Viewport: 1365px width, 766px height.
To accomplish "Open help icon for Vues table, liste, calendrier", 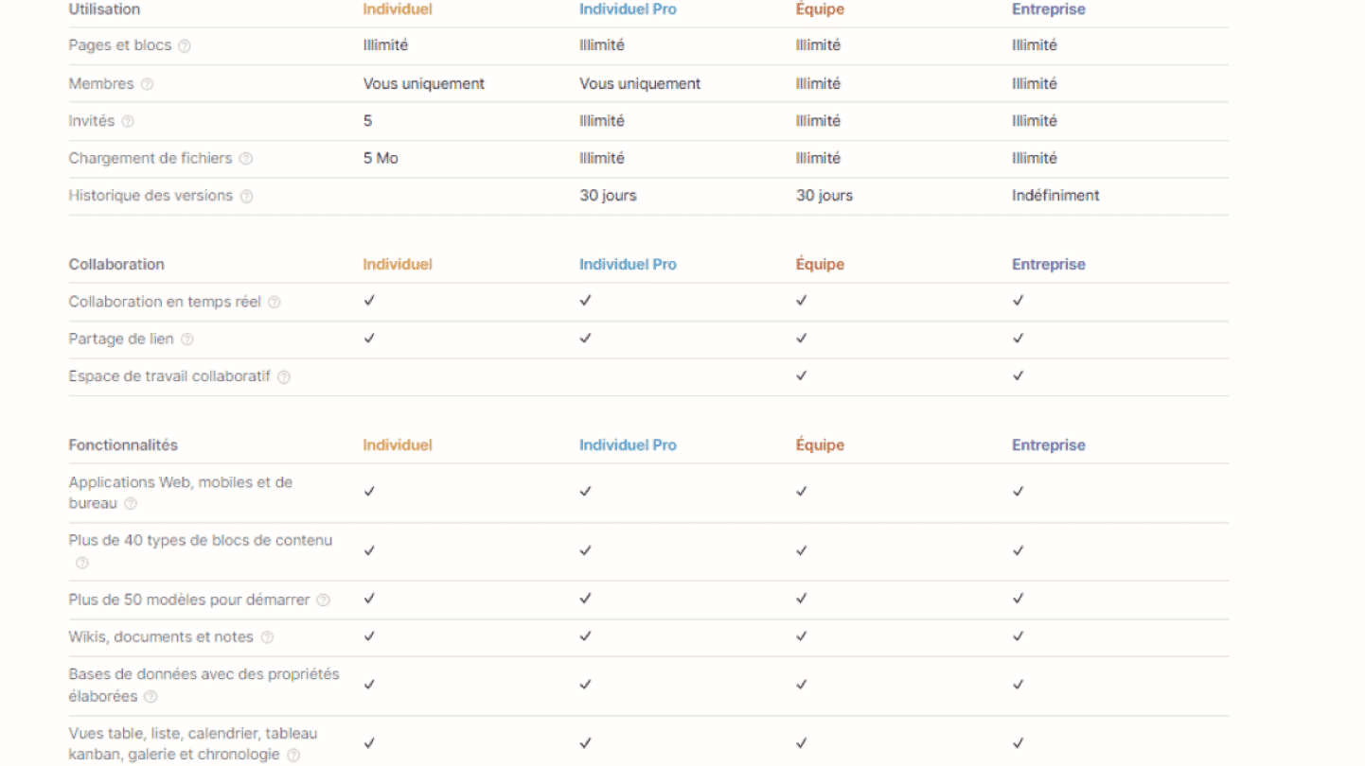I will (x=293, y=756).
